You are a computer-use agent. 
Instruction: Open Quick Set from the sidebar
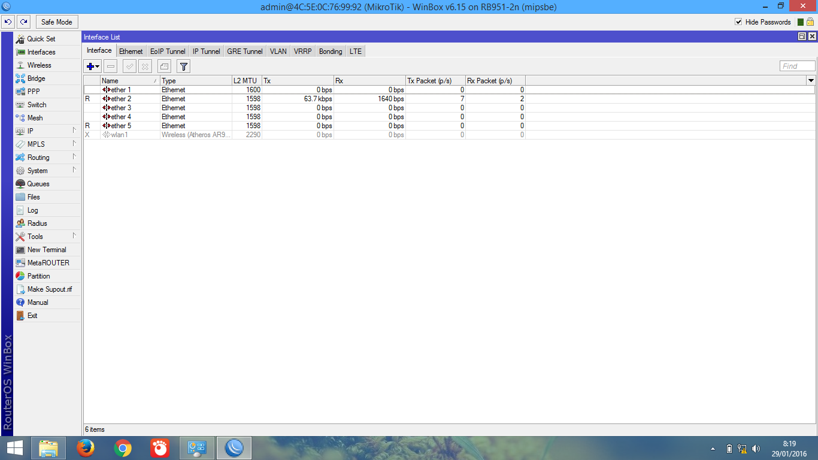[x=47, y=39]
